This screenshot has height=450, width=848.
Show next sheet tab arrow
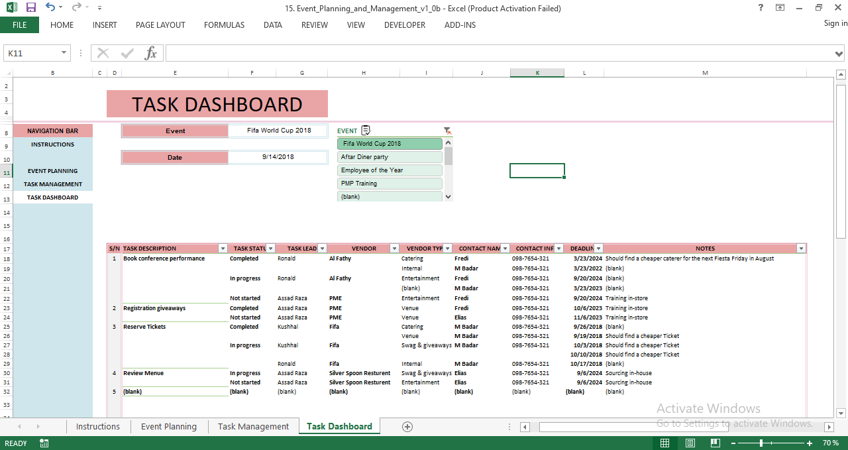[x=38, y=427]
